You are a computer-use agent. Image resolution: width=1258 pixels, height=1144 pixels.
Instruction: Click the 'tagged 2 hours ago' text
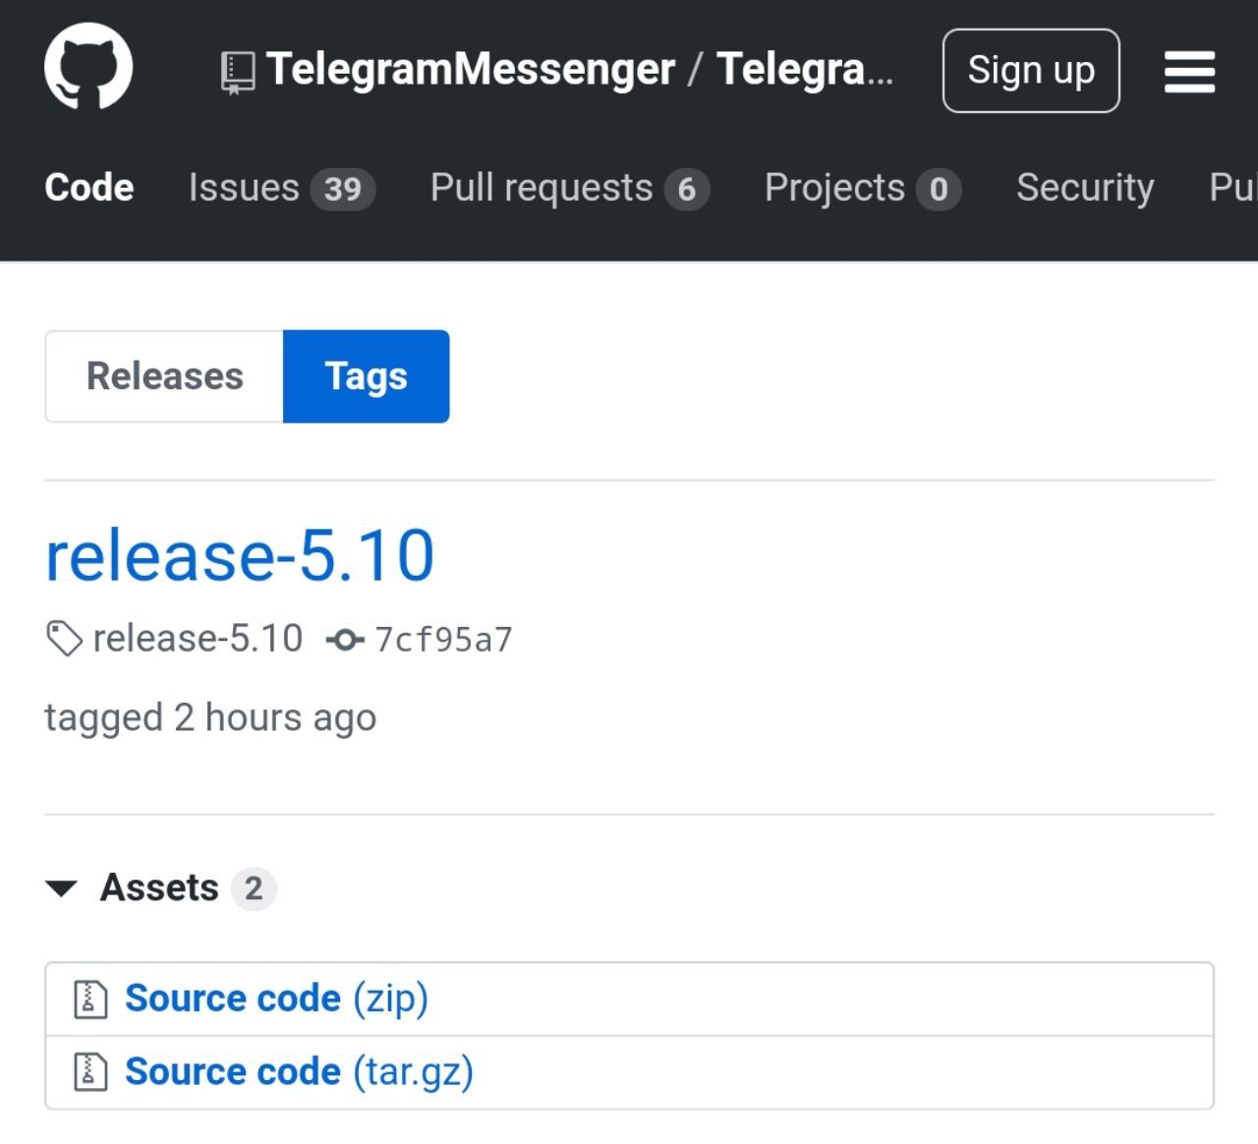click(210, 718)
